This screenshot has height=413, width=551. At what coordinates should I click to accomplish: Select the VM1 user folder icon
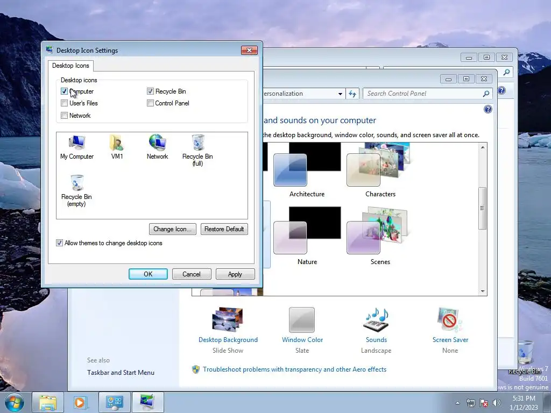pos(117,147)
